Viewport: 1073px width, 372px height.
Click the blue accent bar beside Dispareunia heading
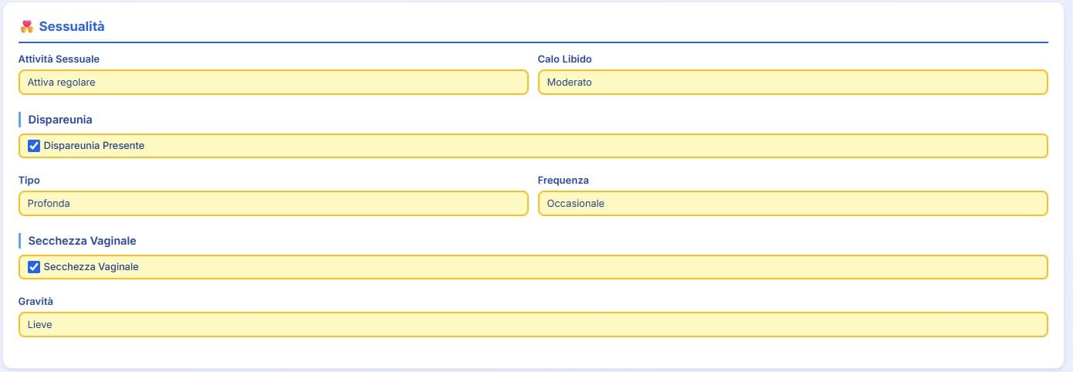pyautogui.click(x=19, y=120)
